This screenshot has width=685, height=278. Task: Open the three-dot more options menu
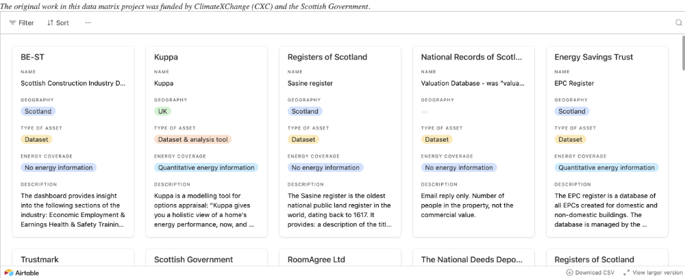[x=88, y=23]
